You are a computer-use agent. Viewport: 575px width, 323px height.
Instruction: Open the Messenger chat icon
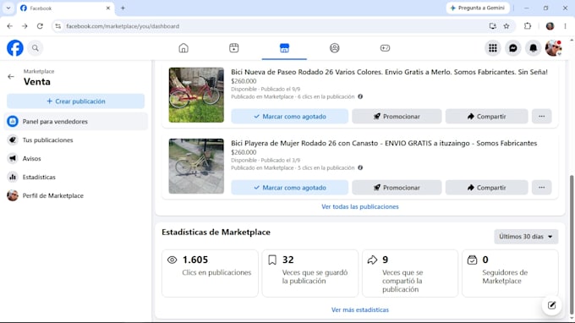click(513, 48)
